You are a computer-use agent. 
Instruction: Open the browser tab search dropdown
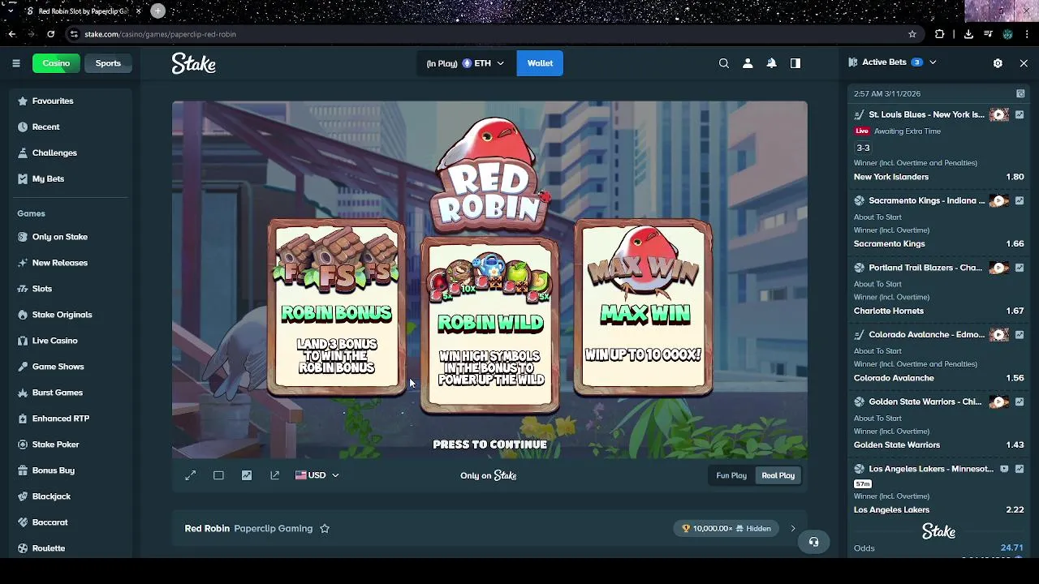(x=11, y=11)
